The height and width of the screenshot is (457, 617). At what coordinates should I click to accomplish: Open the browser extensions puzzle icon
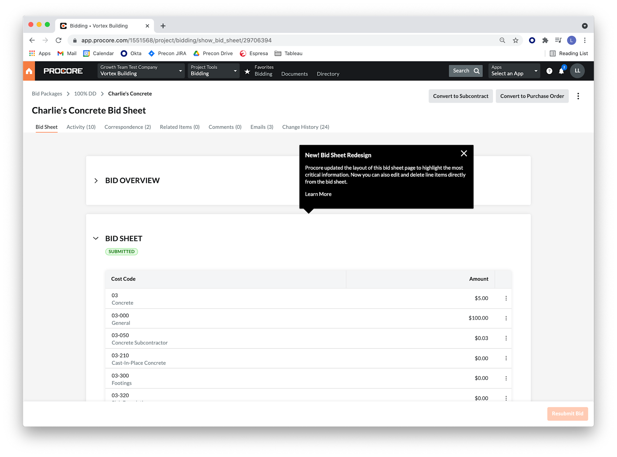point(545,40)
